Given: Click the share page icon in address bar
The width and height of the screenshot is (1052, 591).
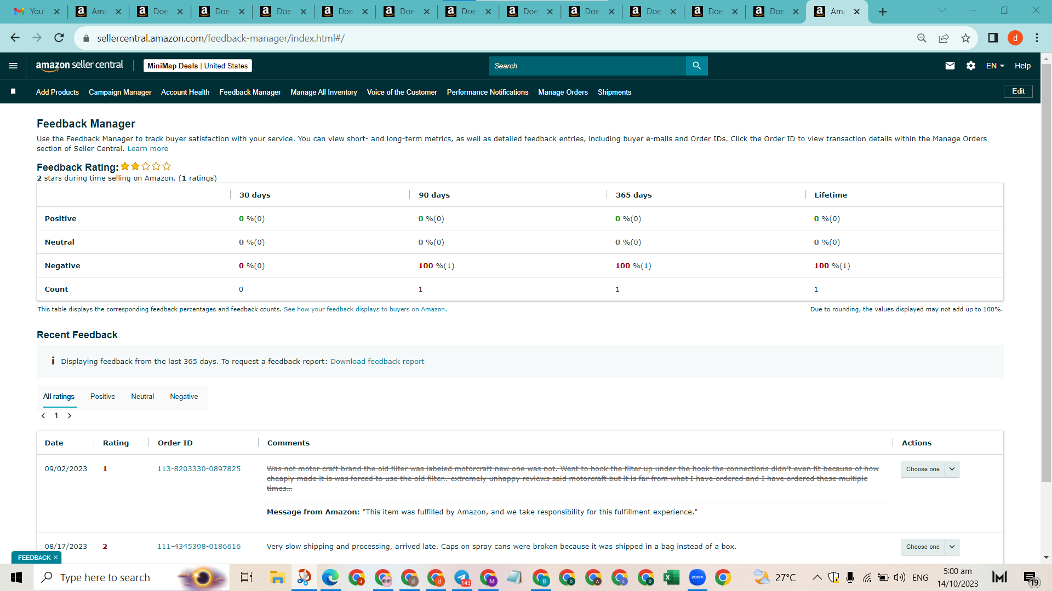Looking at the screenshot, I should pos(944,38).
